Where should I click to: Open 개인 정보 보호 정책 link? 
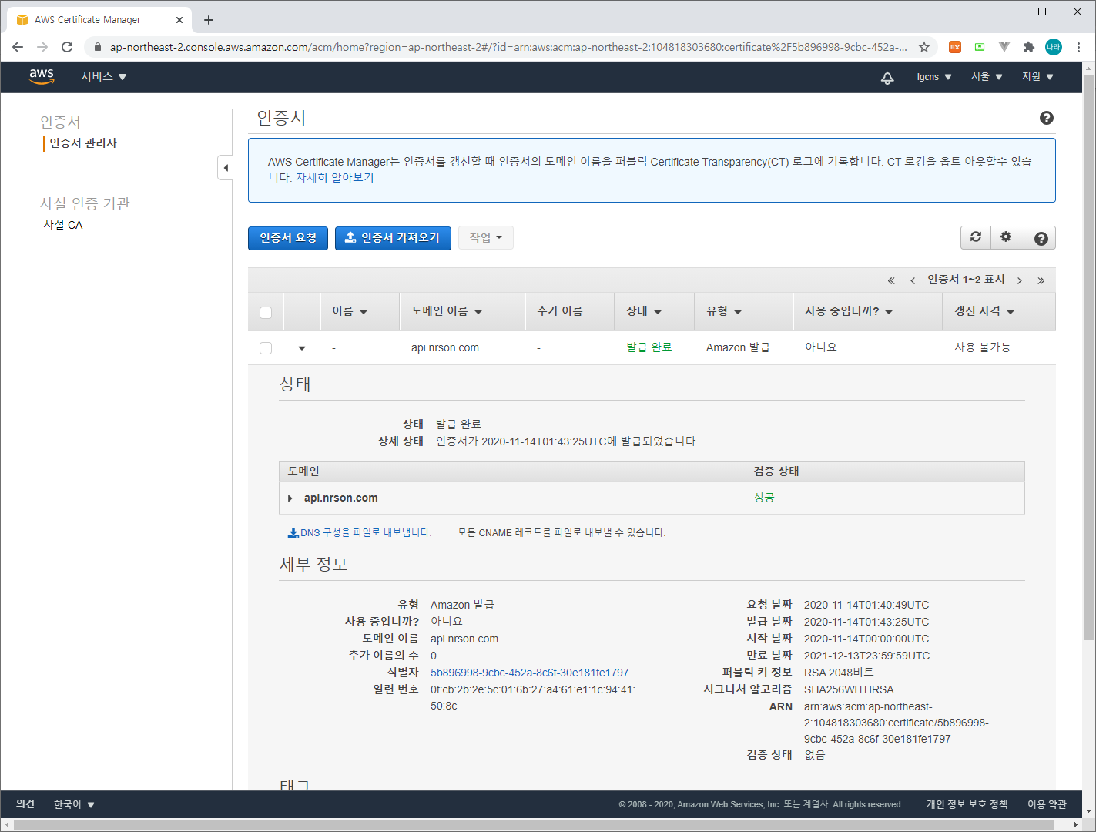pos(967,804)
